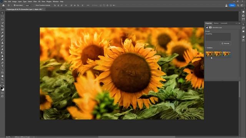Select the second variation thumbnail

click(x=218, y=54)
